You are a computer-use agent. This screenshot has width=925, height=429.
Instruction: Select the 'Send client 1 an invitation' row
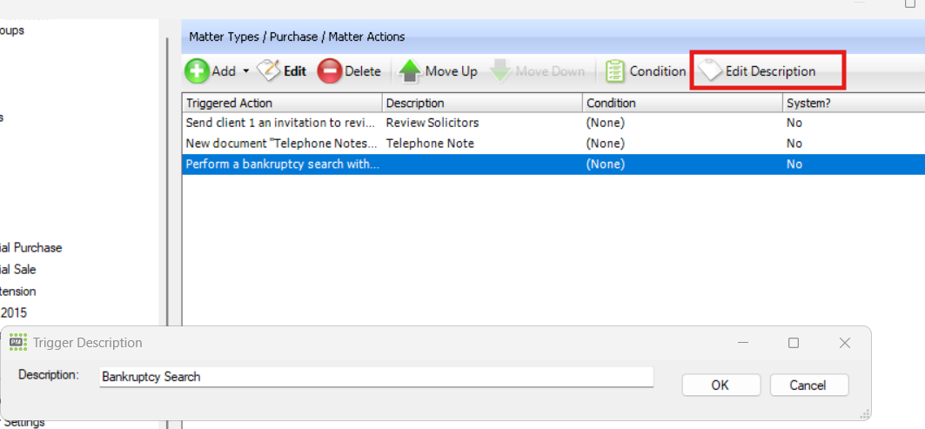point(553,123)
